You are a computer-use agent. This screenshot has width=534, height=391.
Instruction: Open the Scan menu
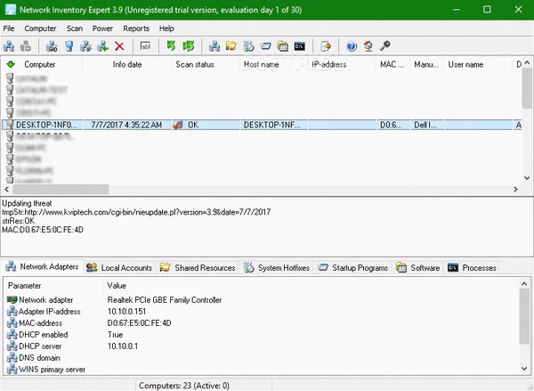click(74, 29)
